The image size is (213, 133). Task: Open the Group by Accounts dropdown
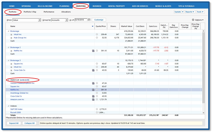tap(67, 20)
